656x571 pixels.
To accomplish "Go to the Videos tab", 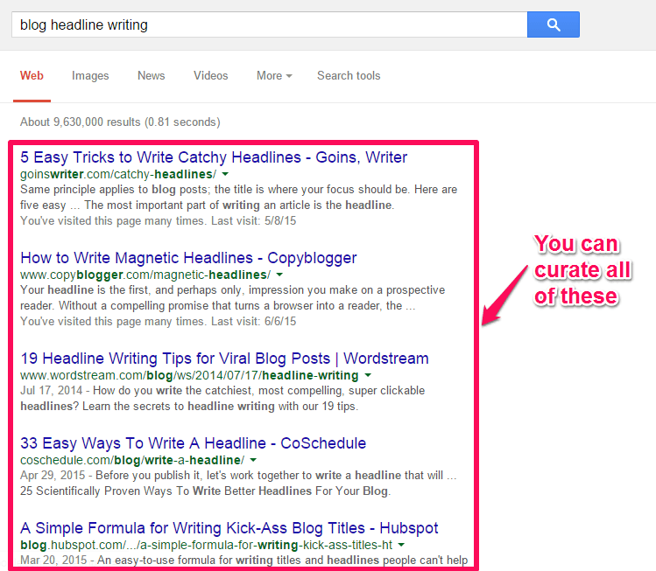I will [211, 75].
